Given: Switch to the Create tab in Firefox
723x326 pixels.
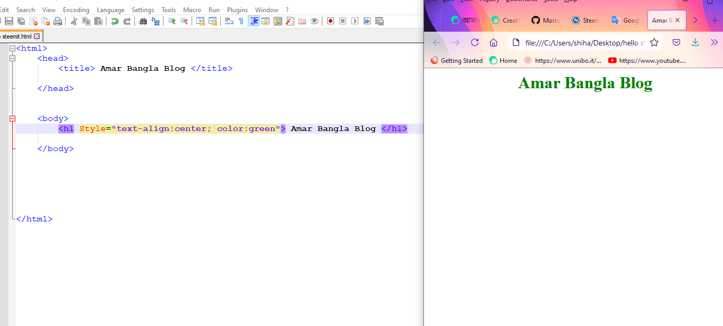Looking at the screenshot, I should (x=506, y=20).
